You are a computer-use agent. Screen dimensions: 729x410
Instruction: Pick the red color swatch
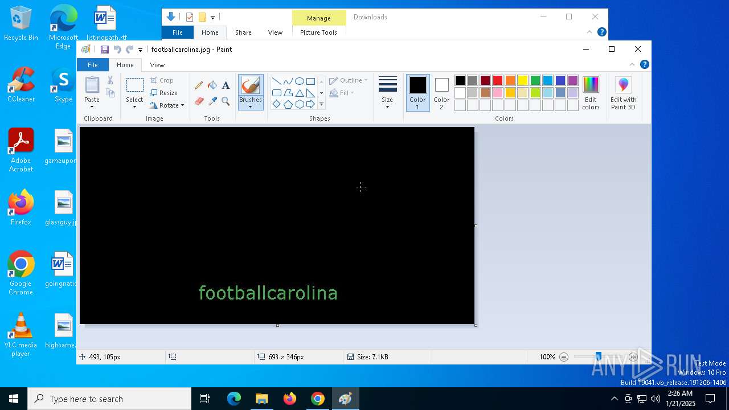[498, 80]
